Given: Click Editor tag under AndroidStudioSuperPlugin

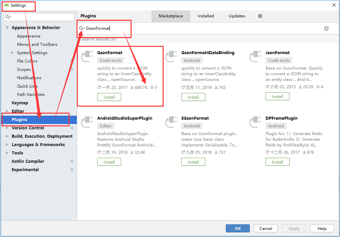Looking at the screenshot, I should click(106, 126).
